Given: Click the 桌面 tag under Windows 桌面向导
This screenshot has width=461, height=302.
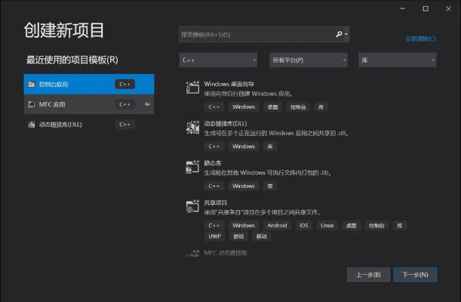Looking at the screenshot, I should pyautogui.click(x=272, y=107).
